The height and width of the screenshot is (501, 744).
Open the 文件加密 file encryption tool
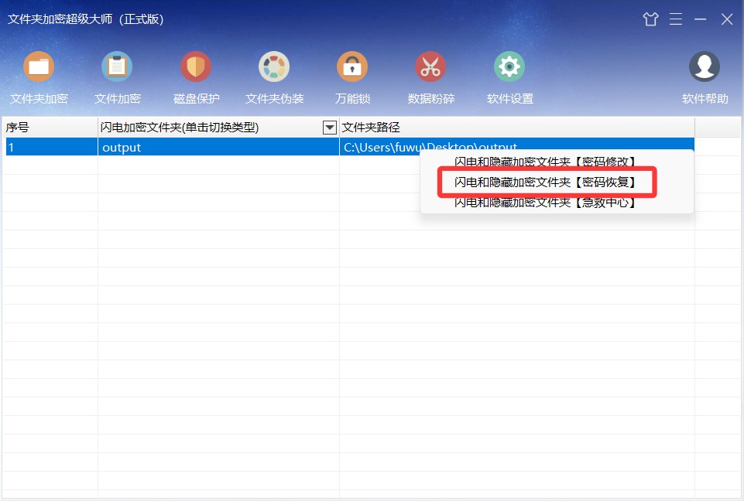117,66
